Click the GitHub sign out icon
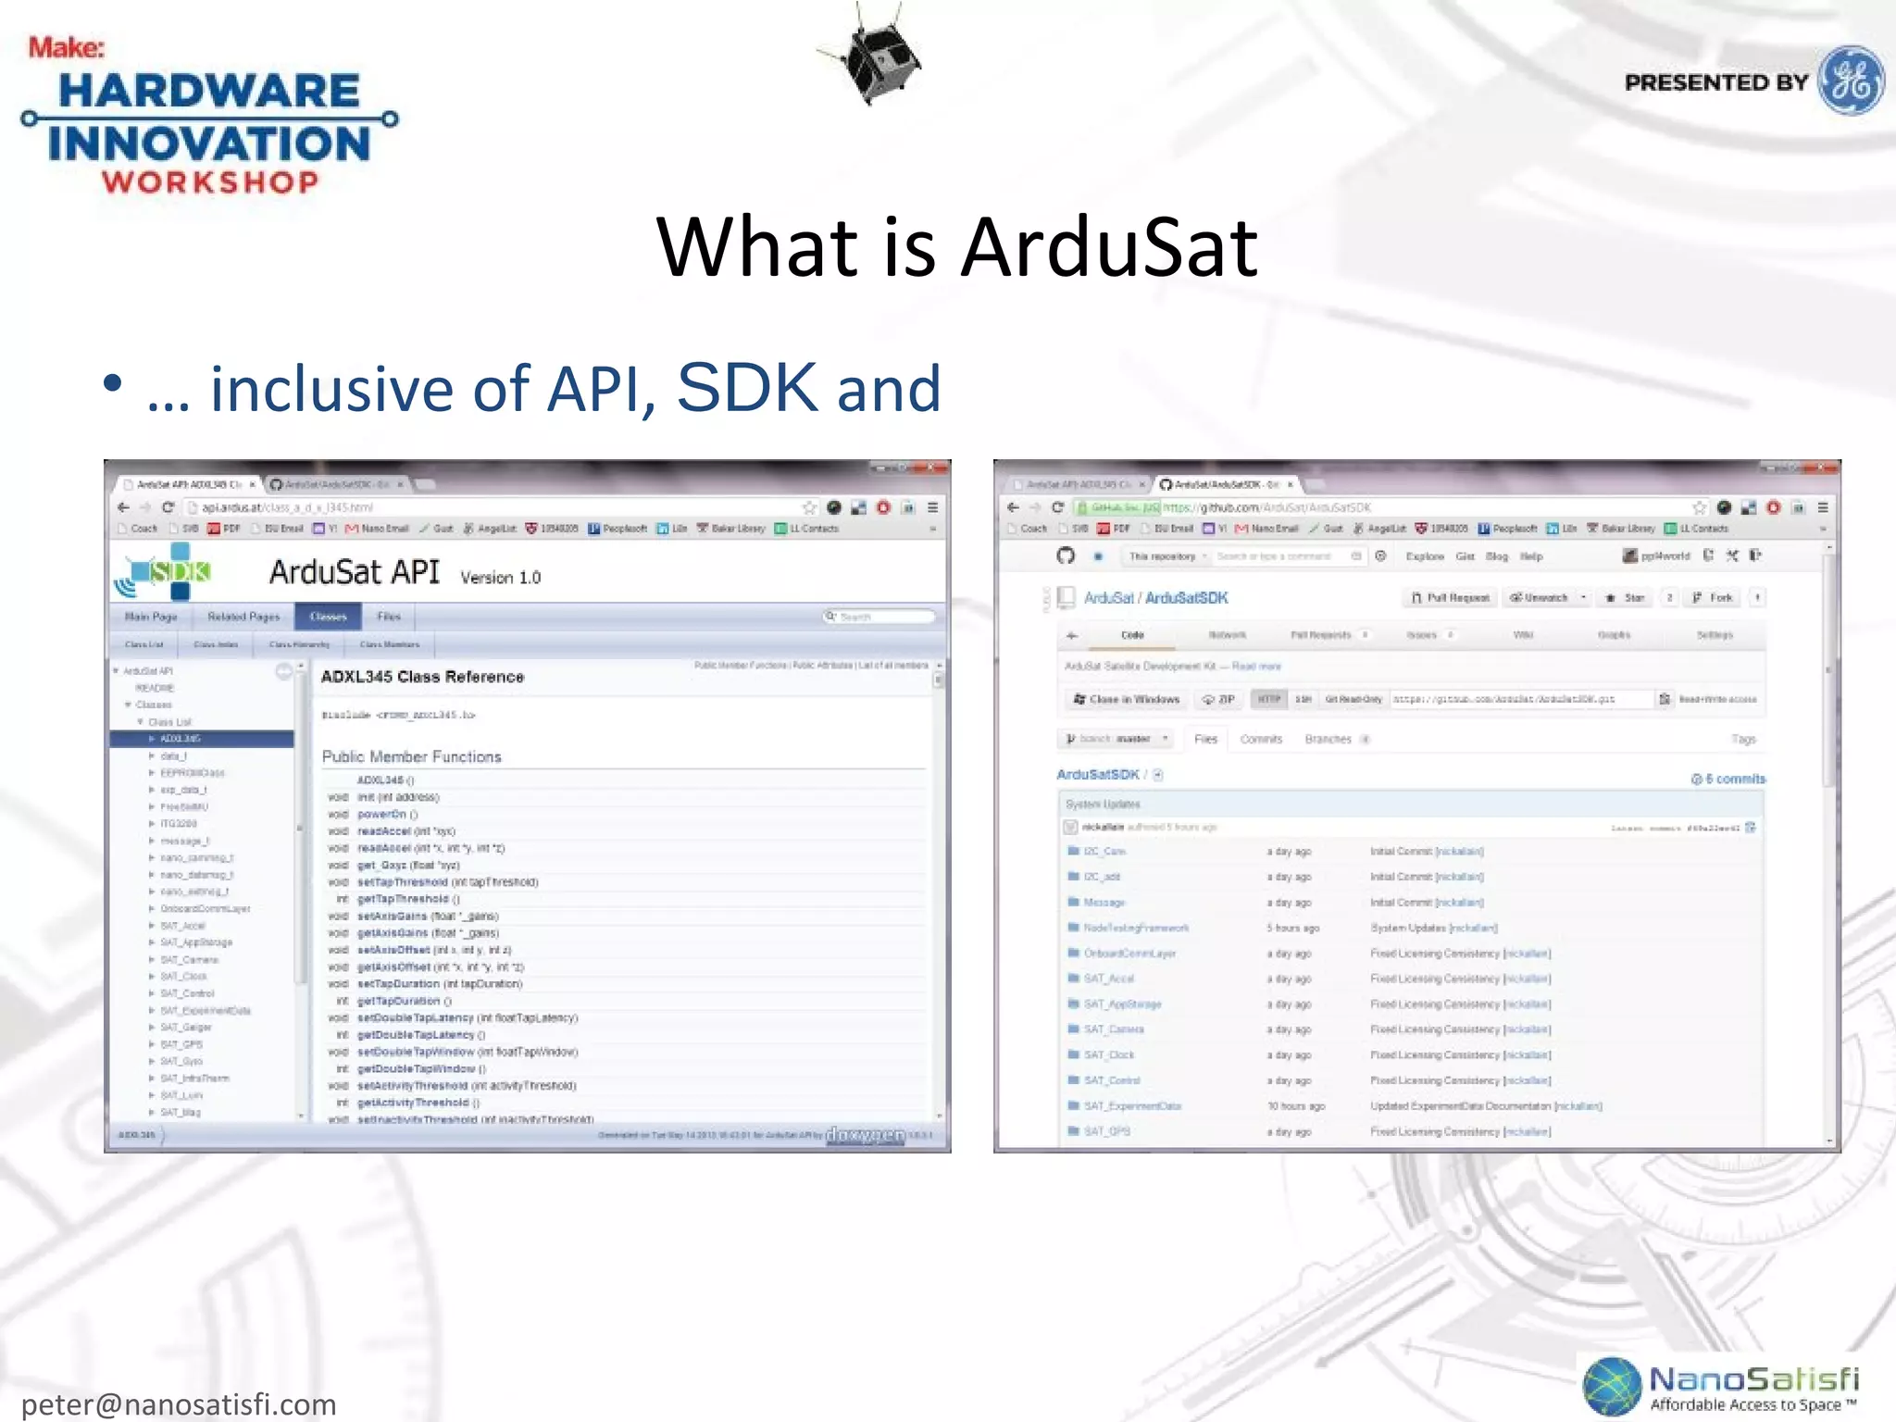 [x=1754, y=555]
